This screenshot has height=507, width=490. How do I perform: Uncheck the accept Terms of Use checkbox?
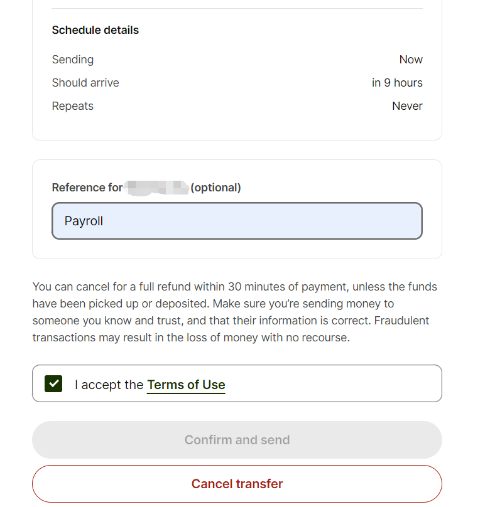pyautogui.click(x=53, y=384)
